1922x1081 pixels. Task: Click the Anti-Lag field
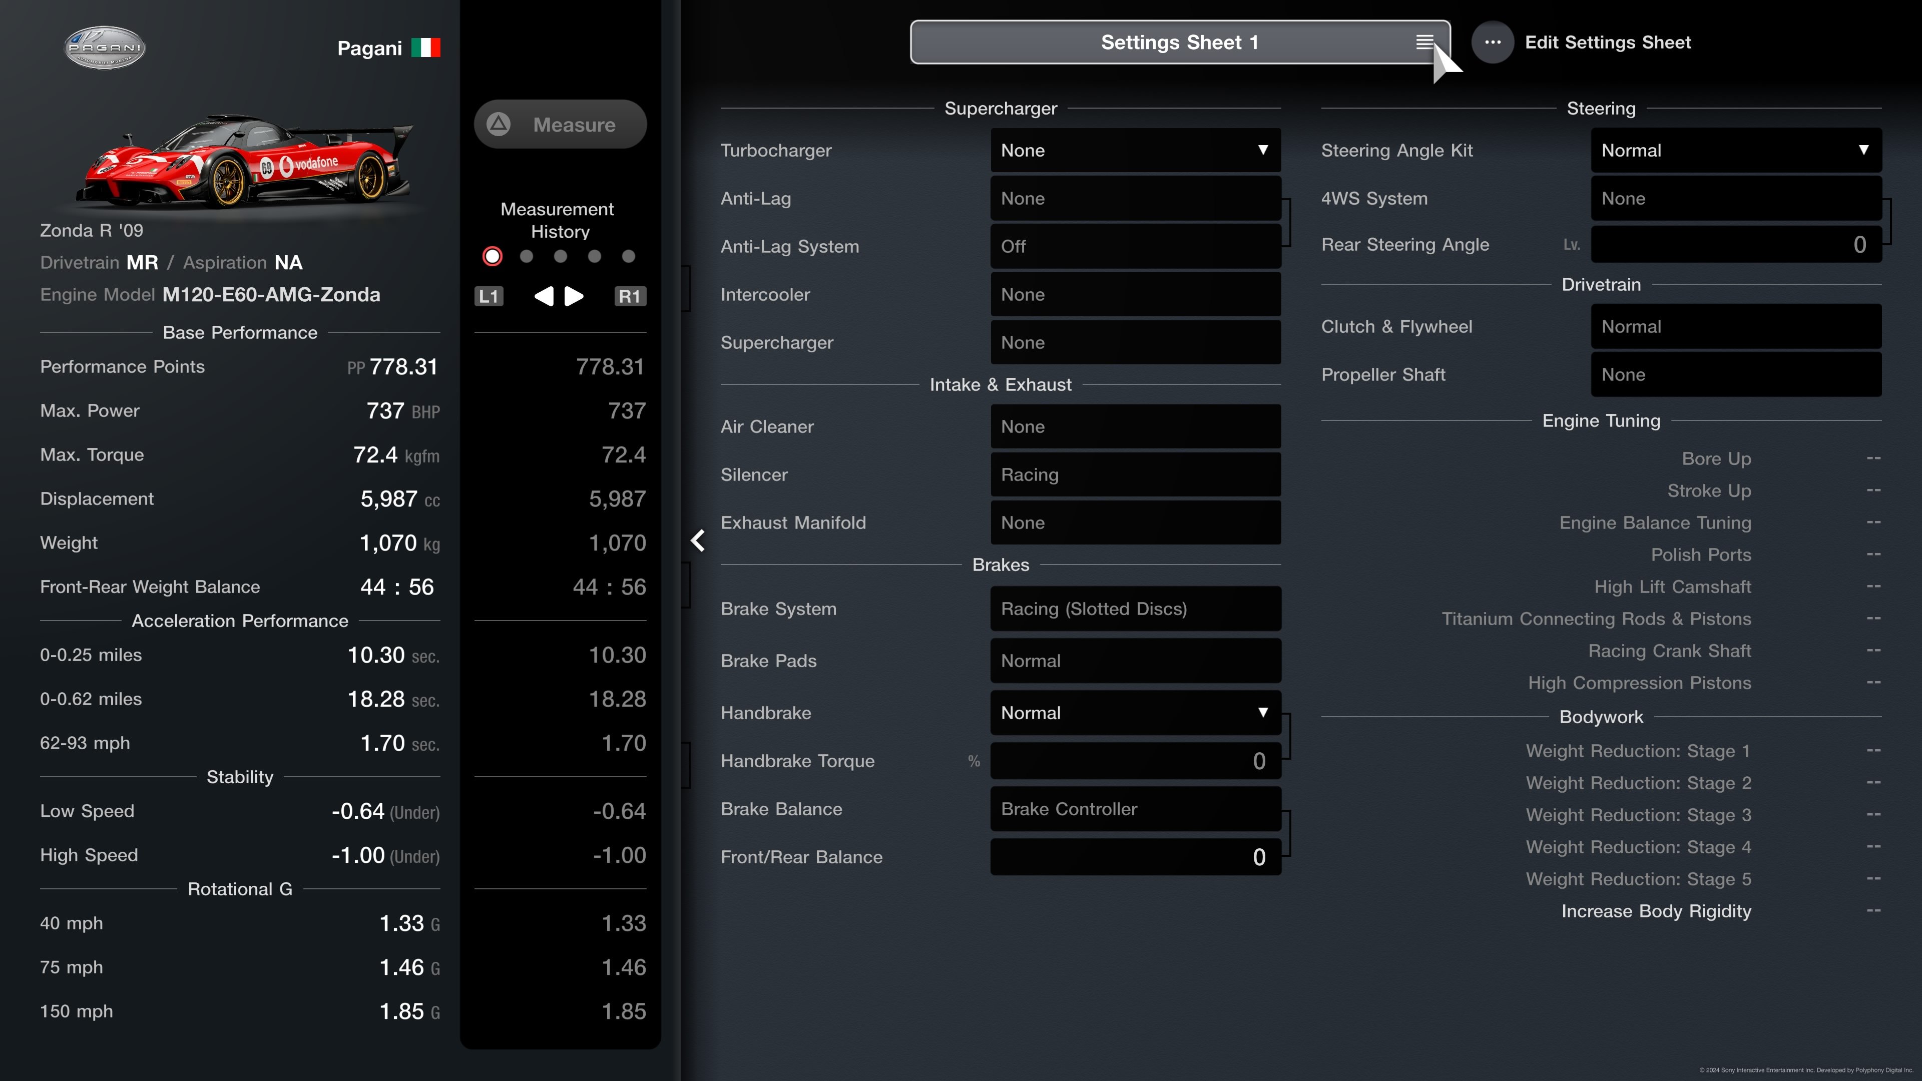pyautogui.click(x=1136, y=199)
